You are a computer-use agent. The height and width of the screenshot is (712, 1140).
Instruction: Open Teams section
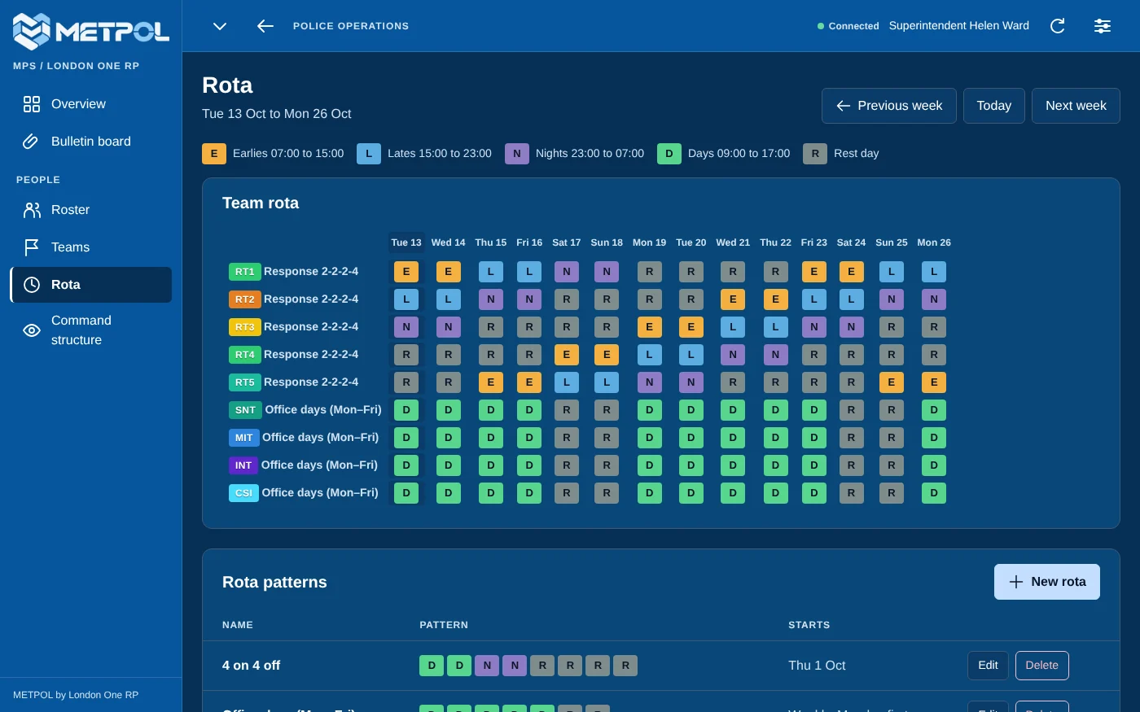[x=91, y=247]
